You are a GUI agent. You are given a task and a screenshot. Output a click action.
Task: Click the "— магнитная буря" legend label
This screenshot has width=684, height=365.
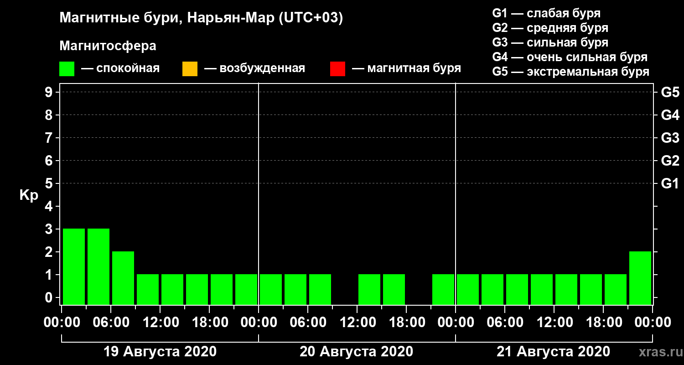pos(406,68)
